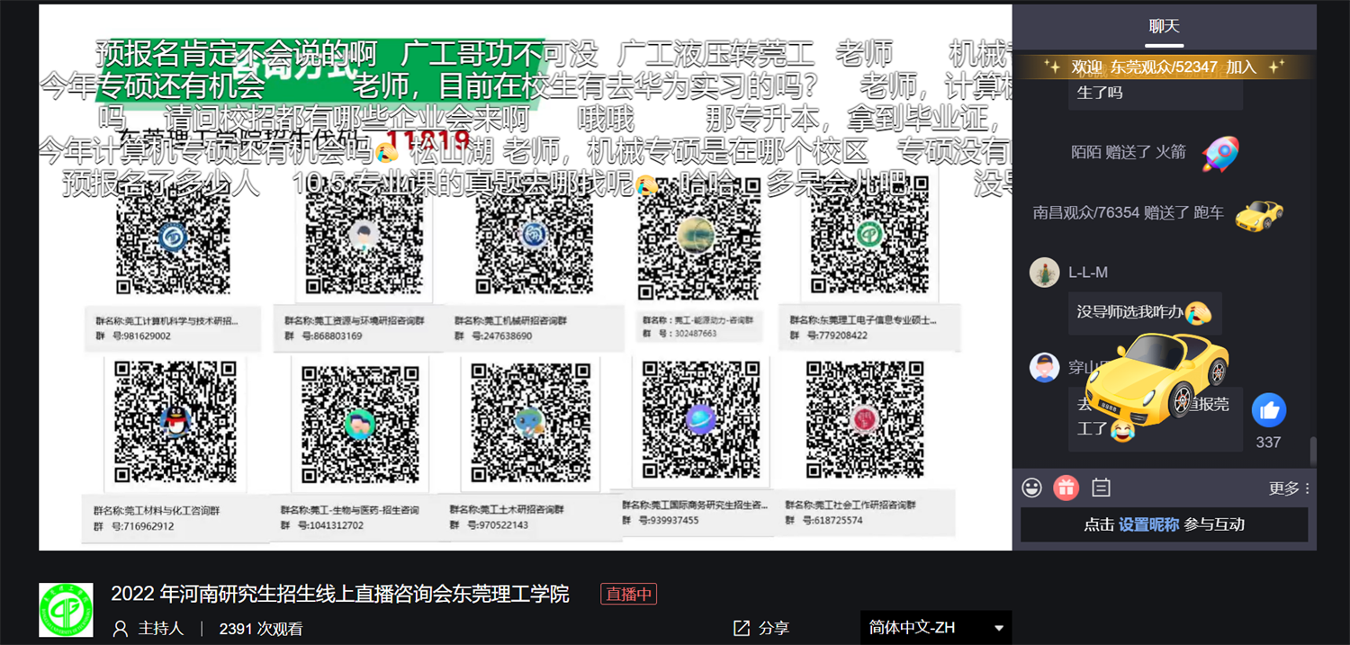Screen dimensions: 1350x645
Task: Click the emoji smiley icon in chat
Action: 1031,488
